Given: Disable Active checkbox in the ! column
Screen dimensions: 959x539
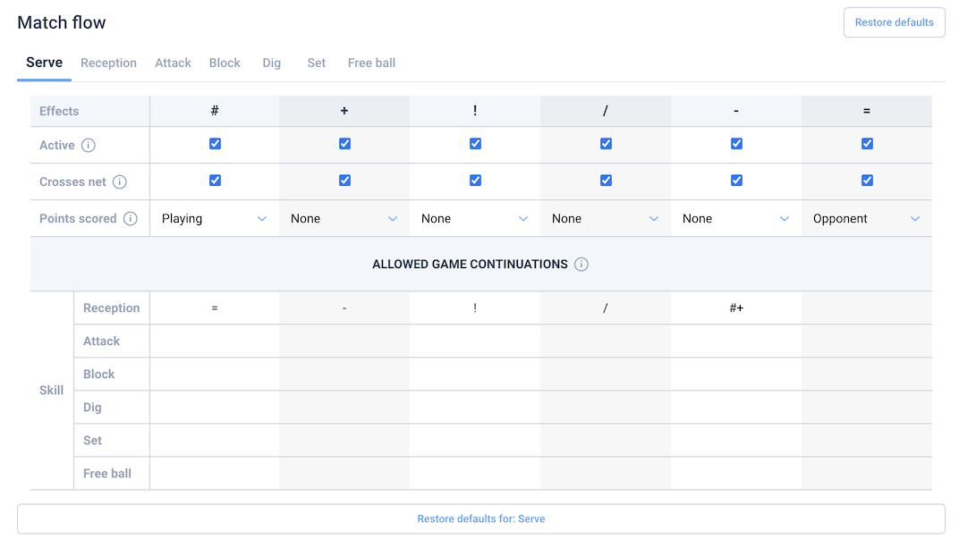Looking at the screenshot, I should (x=475, y=144).
